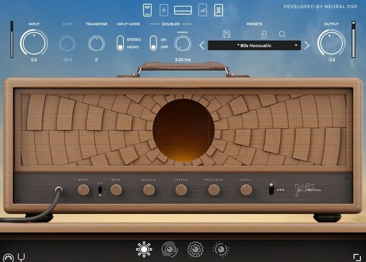Viewport: 366px width, 262px height.
Task: Delete the preset with the trash icon
Action: tap(245, 35)
